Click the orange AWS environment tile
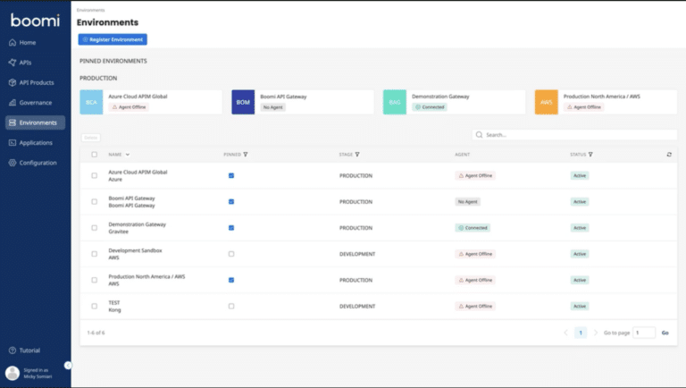Screen dimensions: 686x388 click(547, 102)
